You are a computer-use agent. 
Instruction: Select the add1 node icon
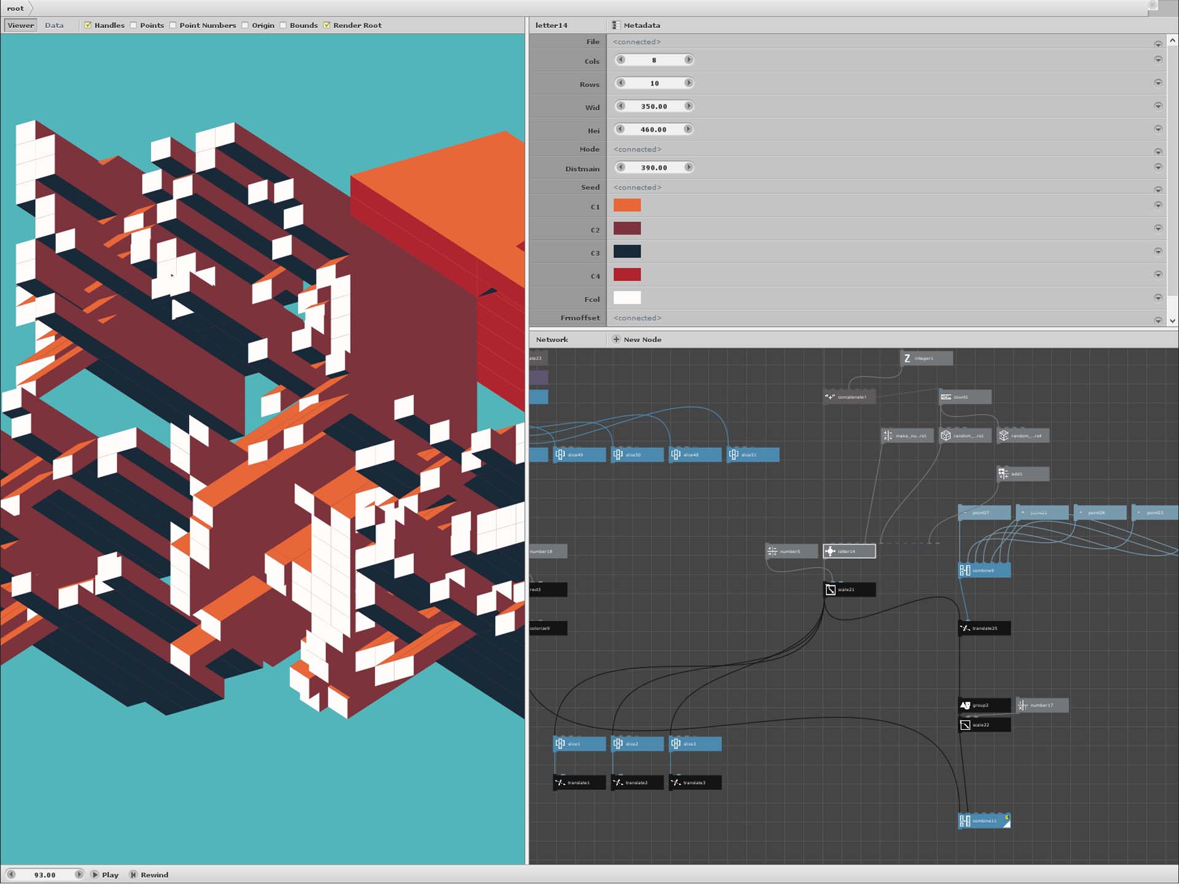coord(1003,474)
